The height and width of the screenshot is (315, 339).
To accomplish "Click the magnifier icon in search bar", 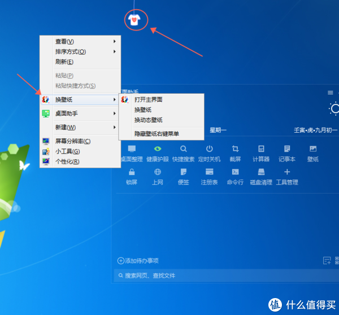I will tap(121, 275).
